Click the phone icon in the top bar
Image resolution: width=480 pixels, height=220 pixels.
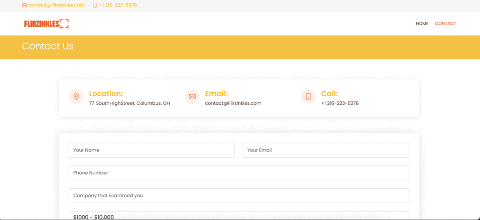pyautogui.click(x=95, y=5)
